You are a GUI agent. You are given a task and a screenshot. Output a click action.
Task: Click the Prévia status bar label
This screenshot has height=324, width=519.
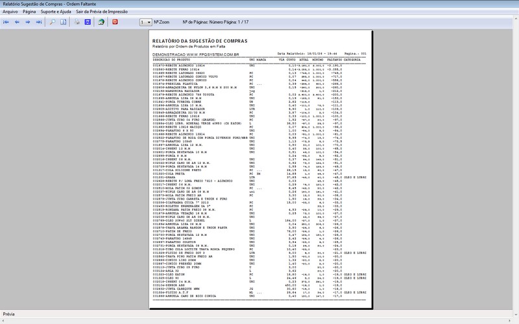tap(10, 314)
